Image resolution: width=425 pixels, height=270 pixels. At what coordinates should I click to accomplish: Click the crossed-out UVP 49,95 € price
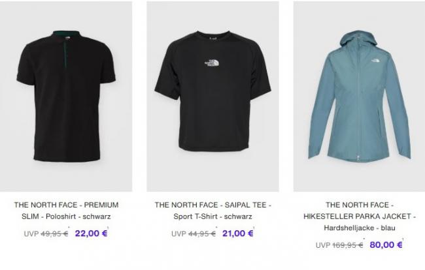46,233
